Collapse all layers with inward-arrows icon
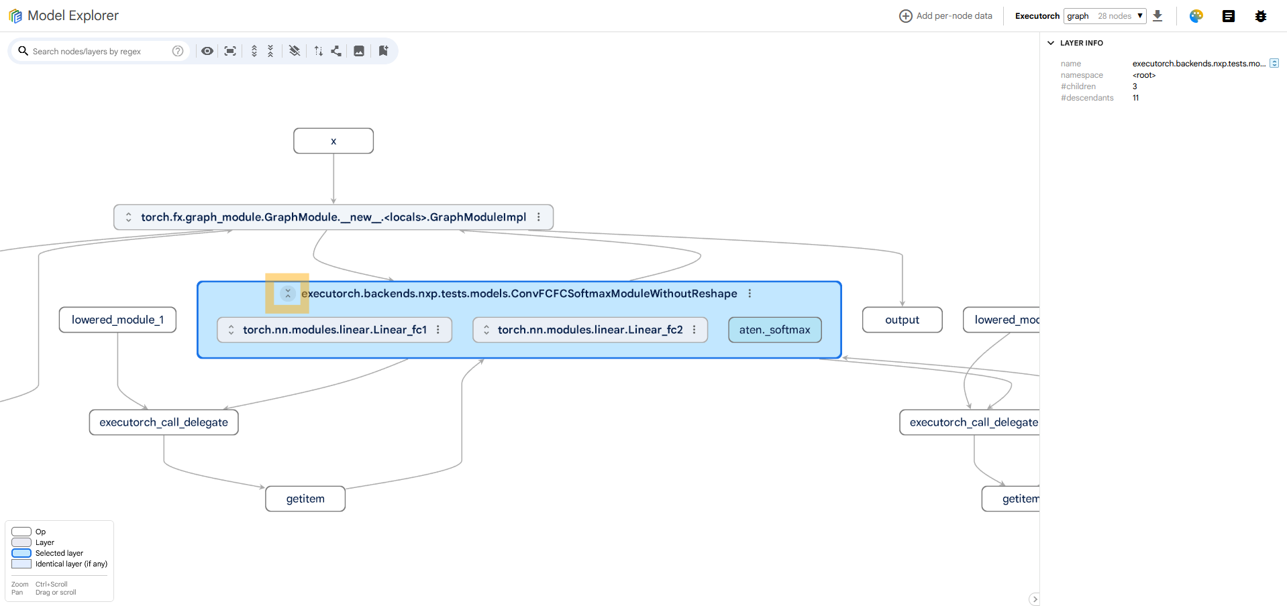The image size is (1287, 606). pyautogui.click(x=270, y=51)
